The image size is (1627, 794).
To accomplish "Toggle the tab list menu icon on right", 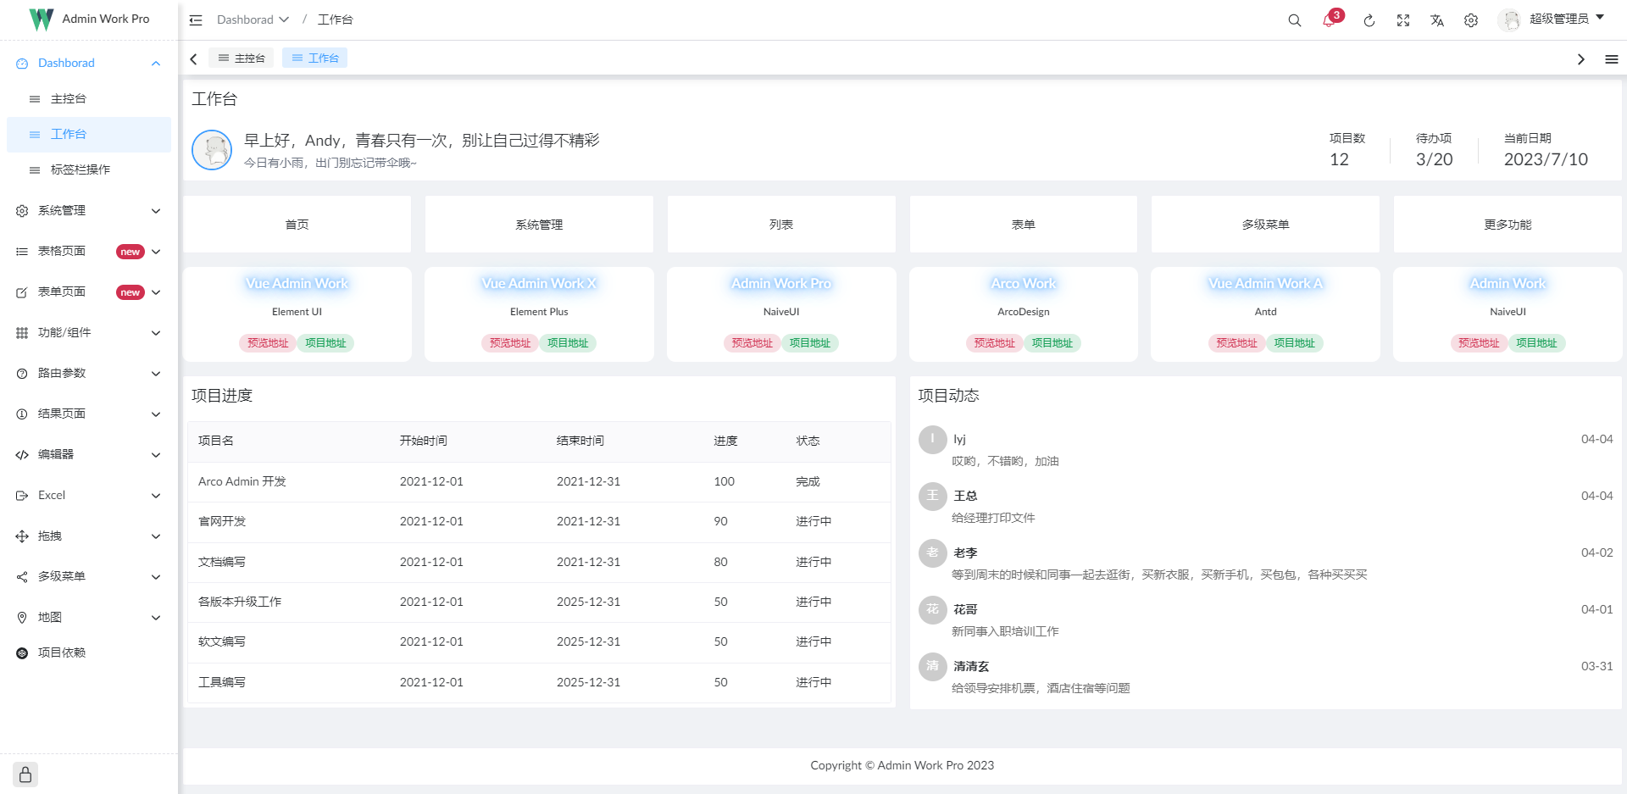I will pyautogui.click(x=1613, y=58).
